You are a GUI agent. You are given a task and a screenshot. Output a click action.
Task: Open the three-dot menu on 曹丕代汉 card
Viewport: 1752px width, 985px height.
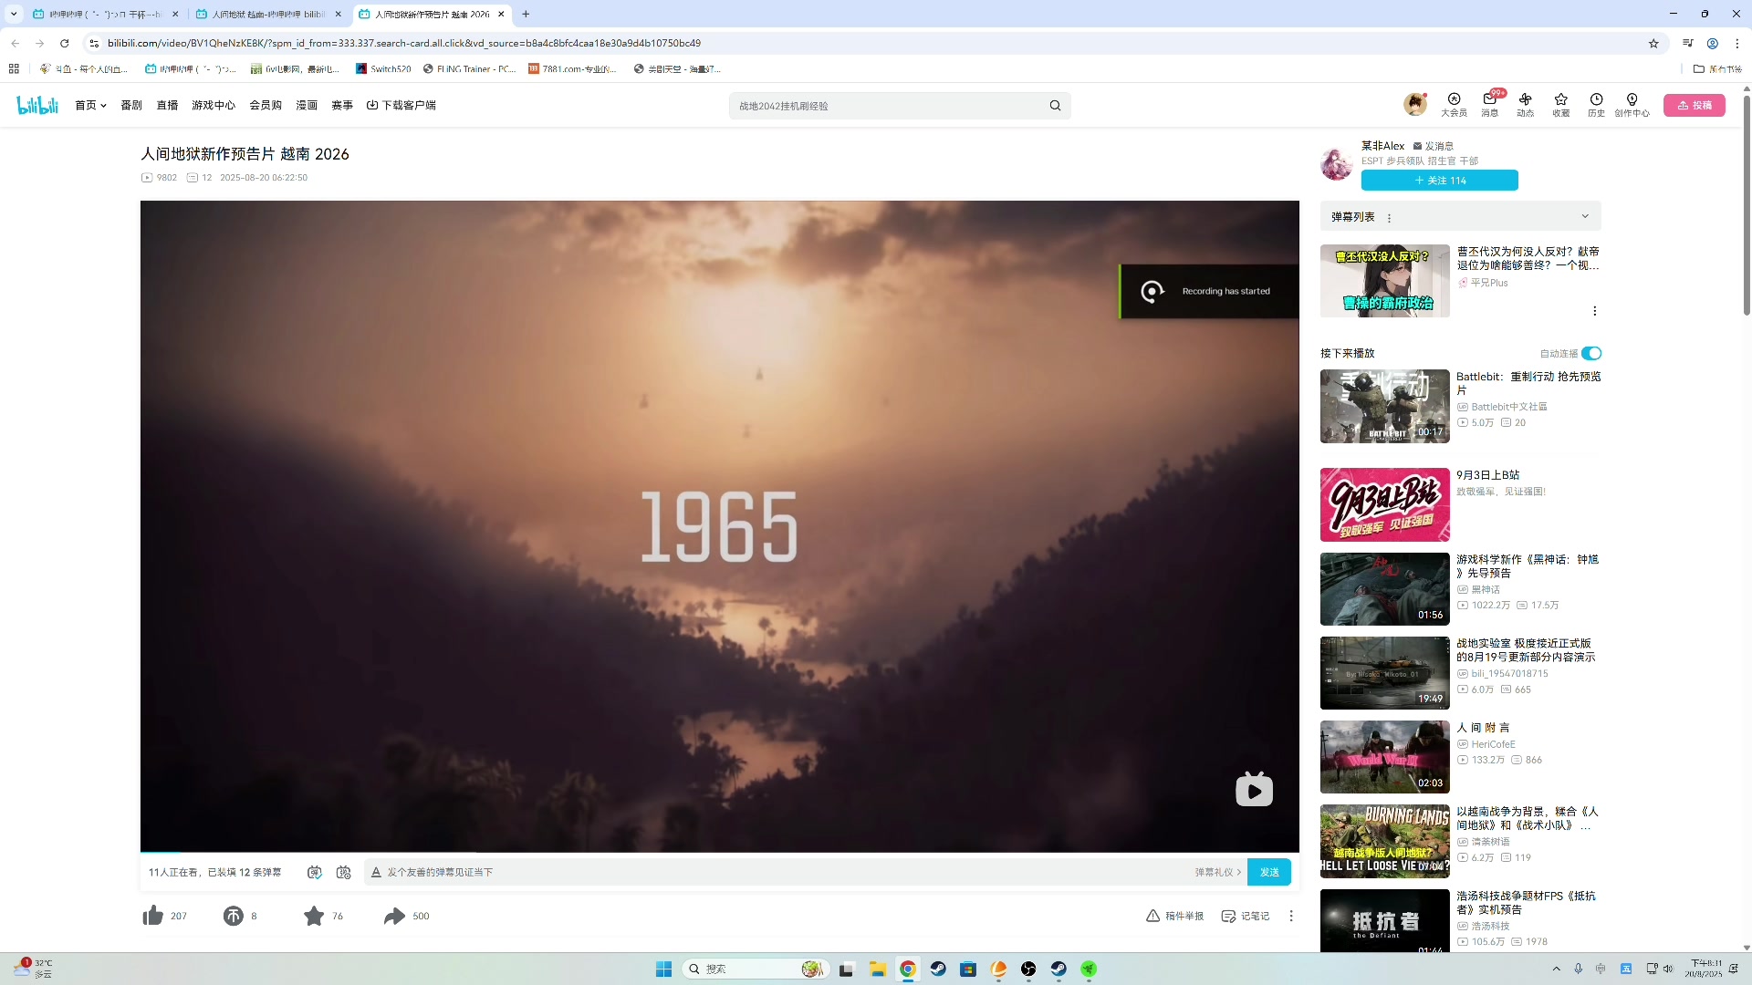(x=1594, y=311)
